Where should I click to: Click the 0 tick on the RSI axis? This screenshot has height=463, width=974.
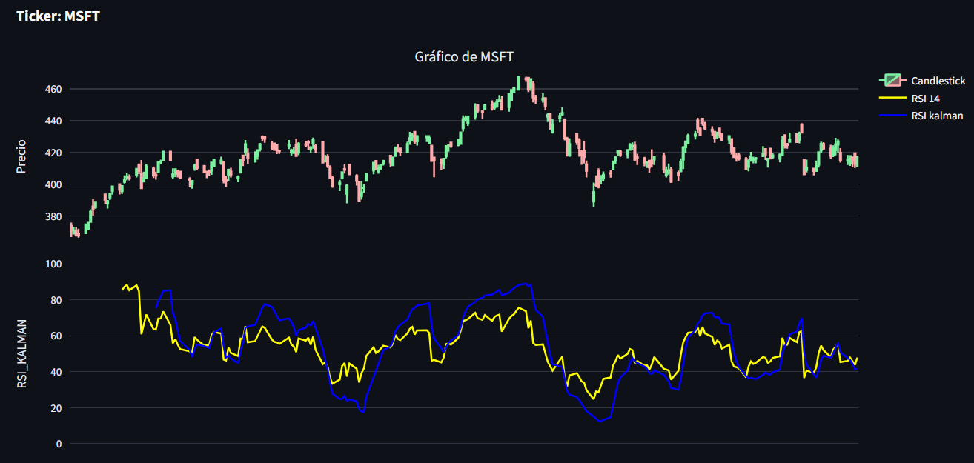(59, 444)
